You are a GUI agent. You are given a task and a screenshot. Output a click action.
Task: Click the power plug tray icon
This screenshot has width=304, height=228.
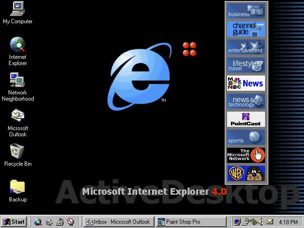click(246, 222)
